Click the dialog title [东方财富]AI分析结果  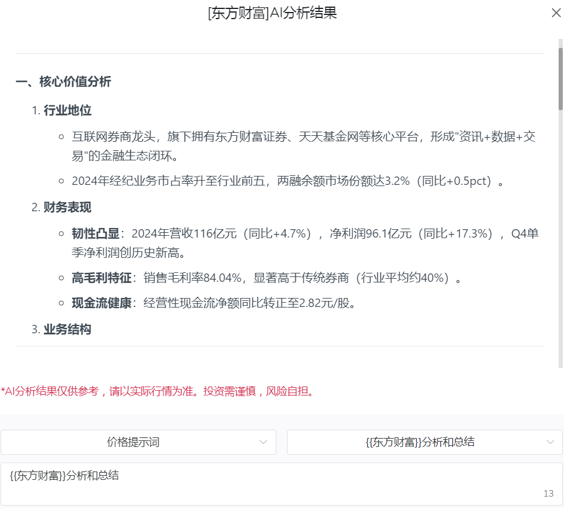272,13
